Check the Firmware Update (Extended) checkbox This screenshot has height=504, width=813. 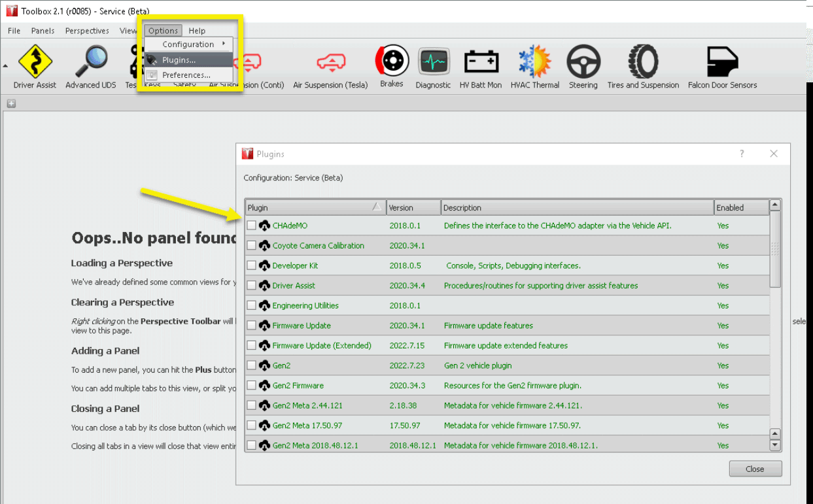252,345
